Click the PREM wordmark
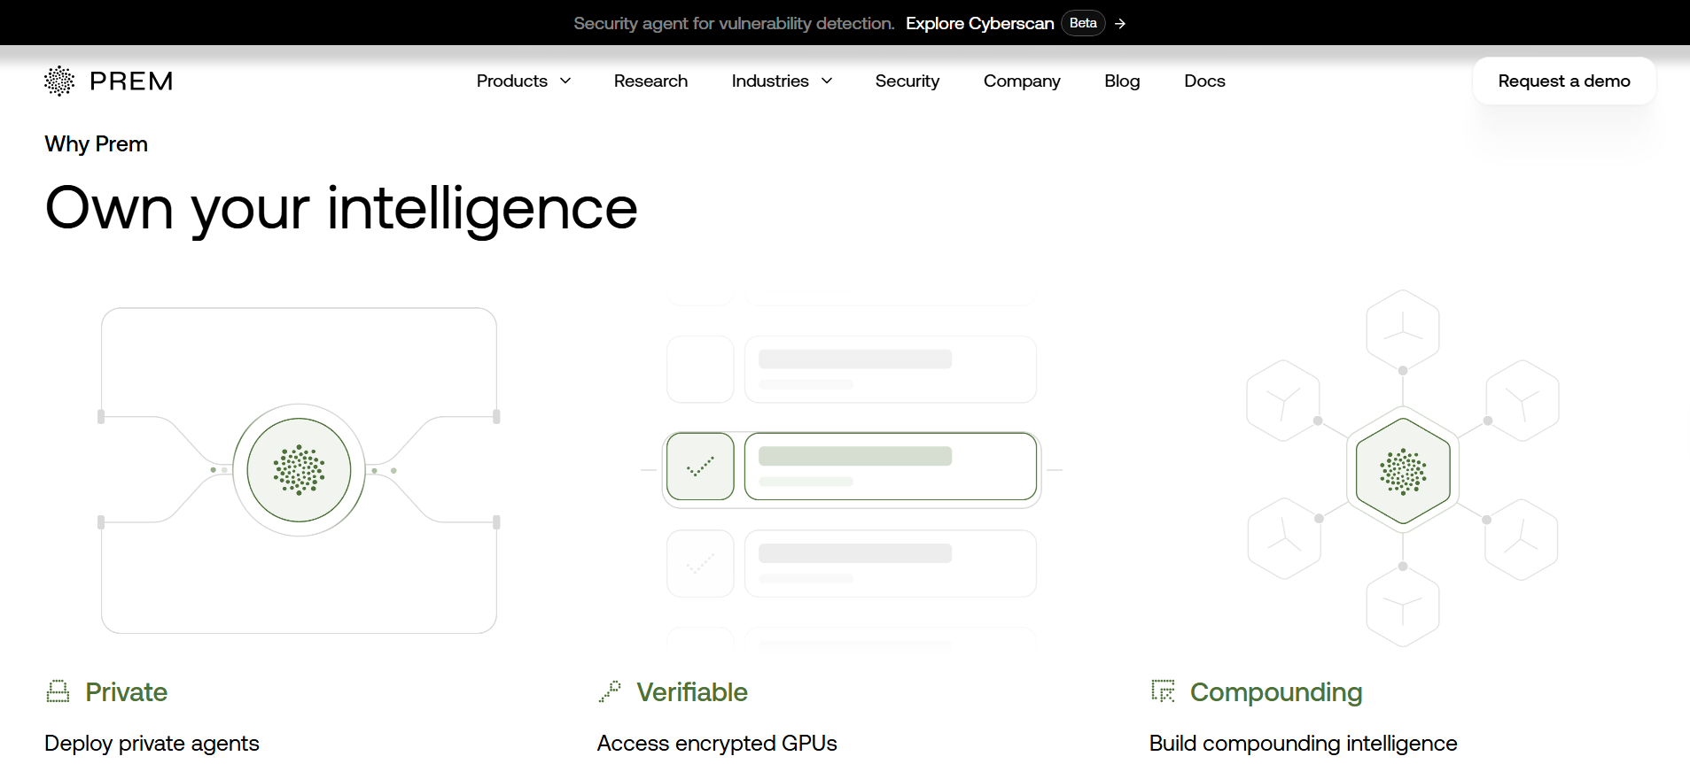Screen dimensions: 1690x764 coord(131,81)
